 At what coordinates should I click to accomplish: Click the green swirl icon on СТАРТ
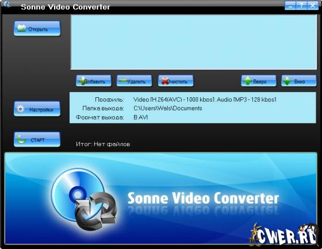(x=21, y=140)
